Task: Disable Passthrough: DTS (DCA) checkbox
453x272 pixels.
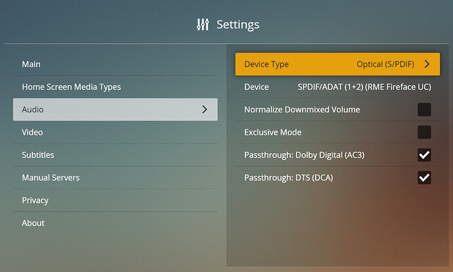Action: tap(424, 177)
